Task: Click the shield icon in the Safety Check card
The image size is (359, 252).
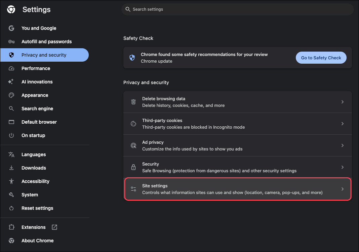Action: [132, 58]
